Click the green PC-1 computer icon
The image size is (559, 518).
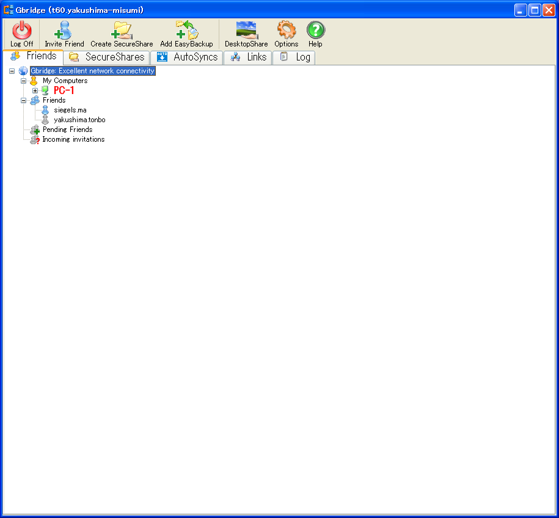click(45, 90)
